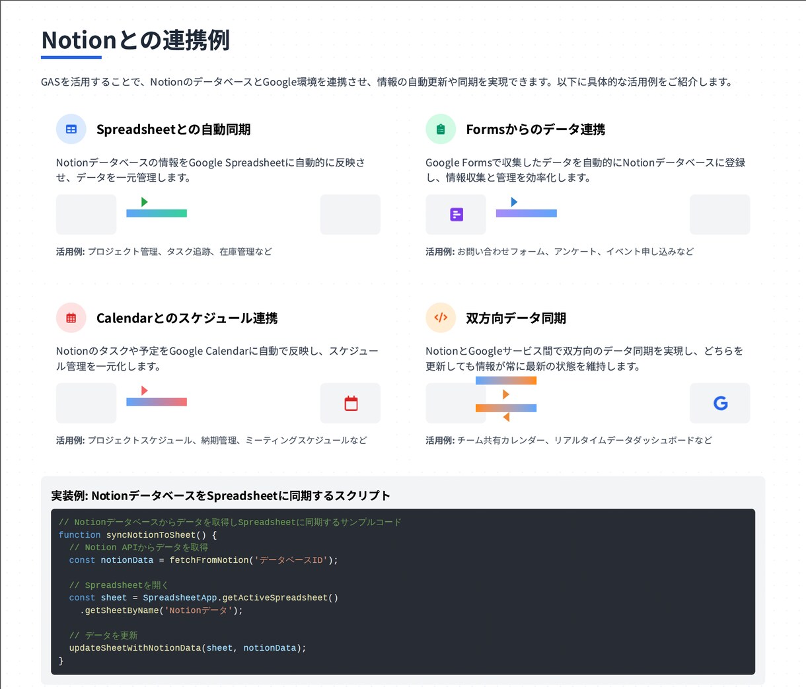
Task: Click the blue-to-red gradient bar
Action: (x=157, y=402)
